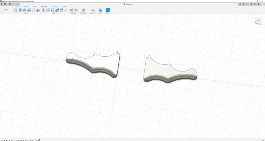Open the File menu dropdown
265x141 pixels.
pyautogui.click(x=6, y=4)
